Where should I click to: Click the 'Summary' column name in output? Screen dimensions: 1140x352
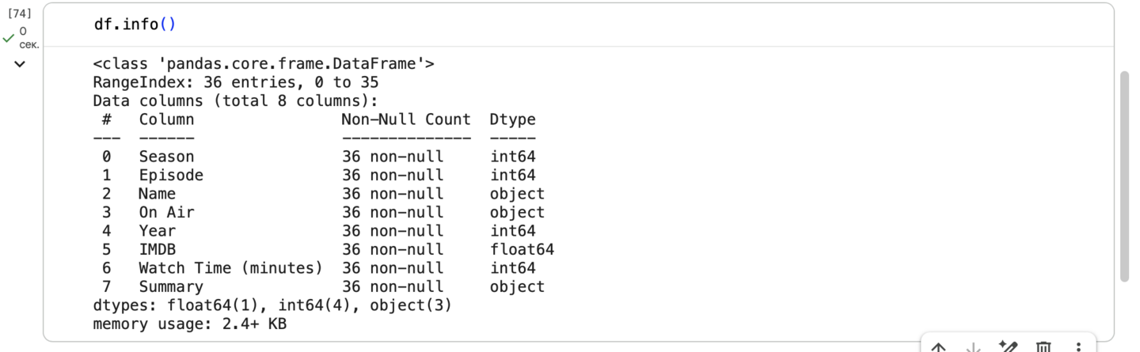click(171, 286)
